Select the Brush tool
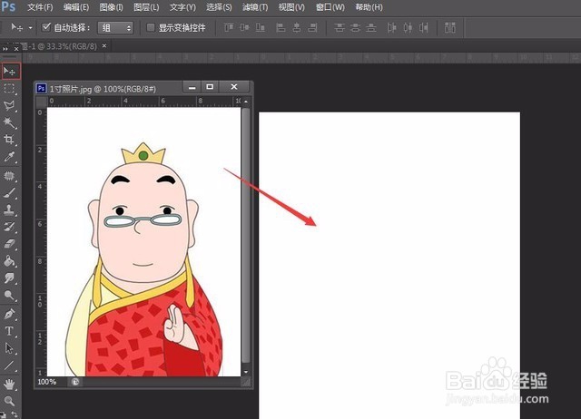Screen dimensions: 581x419 tap(9, 192)
